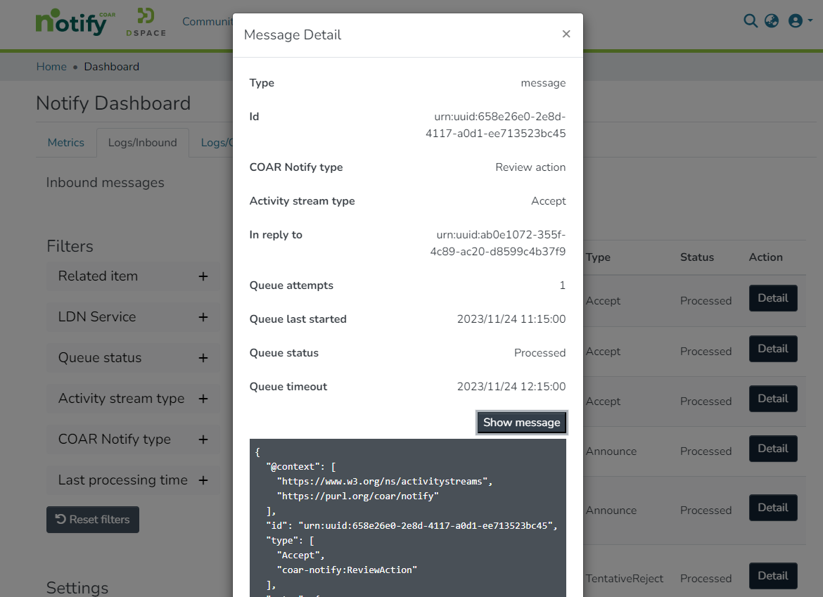
Task: Open the language globe menu
Action: tap(772, 20)
